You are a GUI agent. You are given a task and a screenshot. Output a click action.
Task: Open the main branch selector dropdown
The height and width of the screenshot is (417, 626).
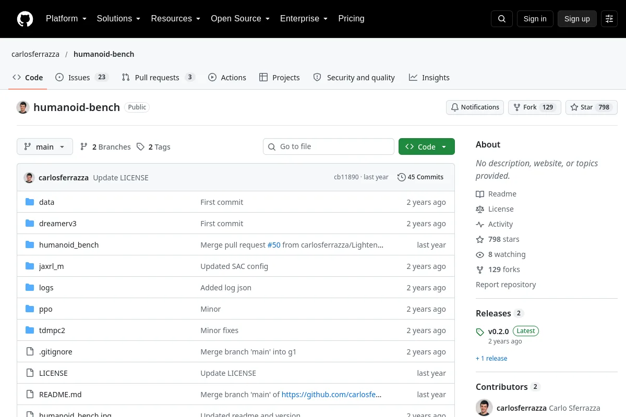pyautogui.click(x=45, y=147)
